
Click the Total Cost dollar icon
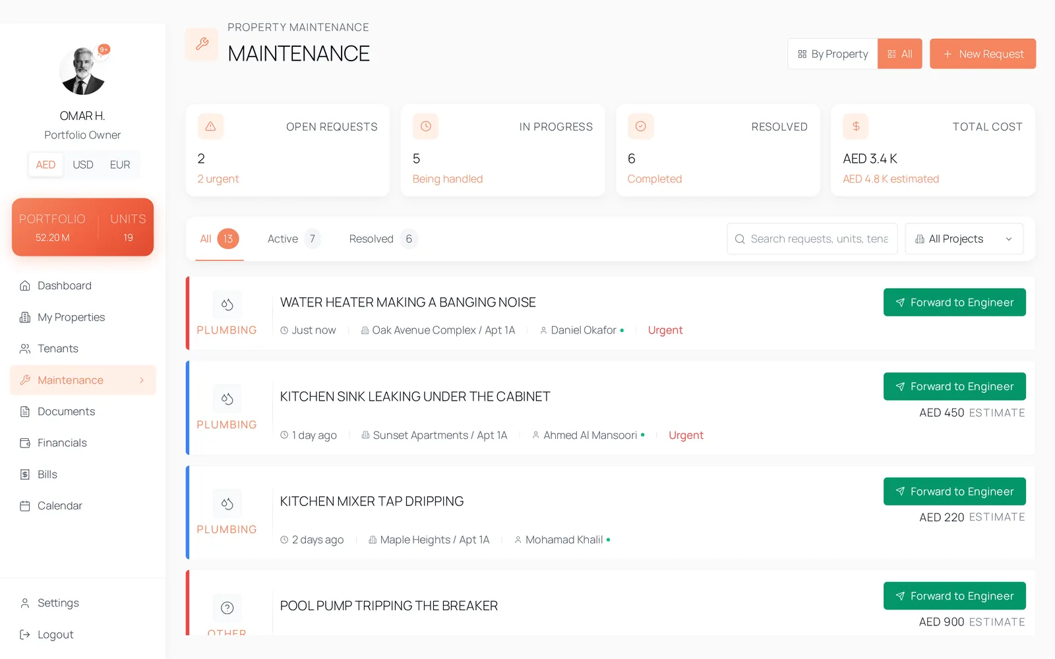[856, 127]
